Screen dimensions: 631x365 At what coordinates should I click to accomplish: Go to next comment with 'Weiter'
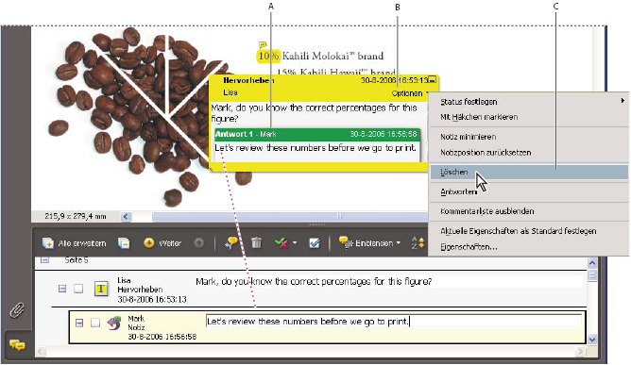(162, 242)
